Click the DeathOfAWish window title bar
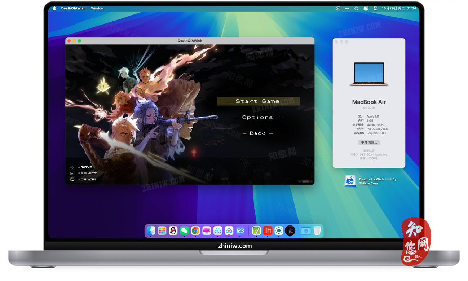 [190, 41]
